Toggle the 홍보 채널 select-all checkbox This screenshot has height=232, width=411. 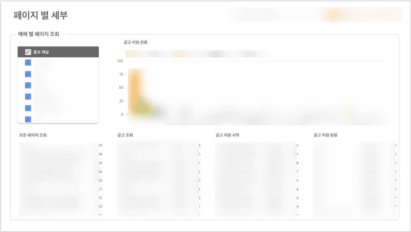pyautogui.click(x=28, y=52)
